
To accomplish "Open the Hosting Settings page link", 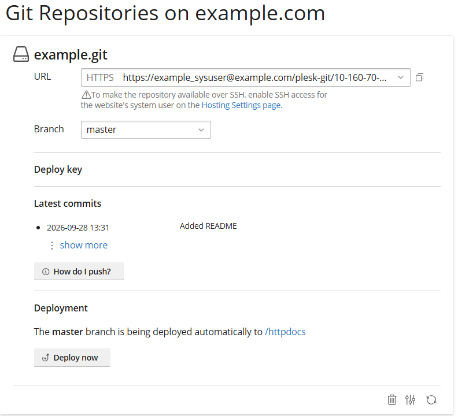I will click(241, 105).
